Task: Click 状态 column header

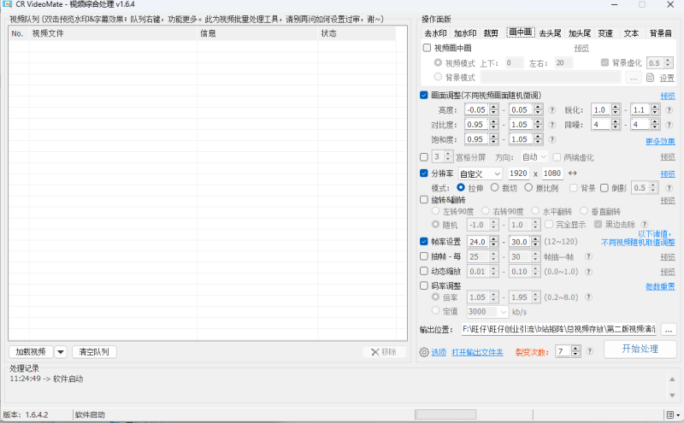Action: click(x=357, y=33)
